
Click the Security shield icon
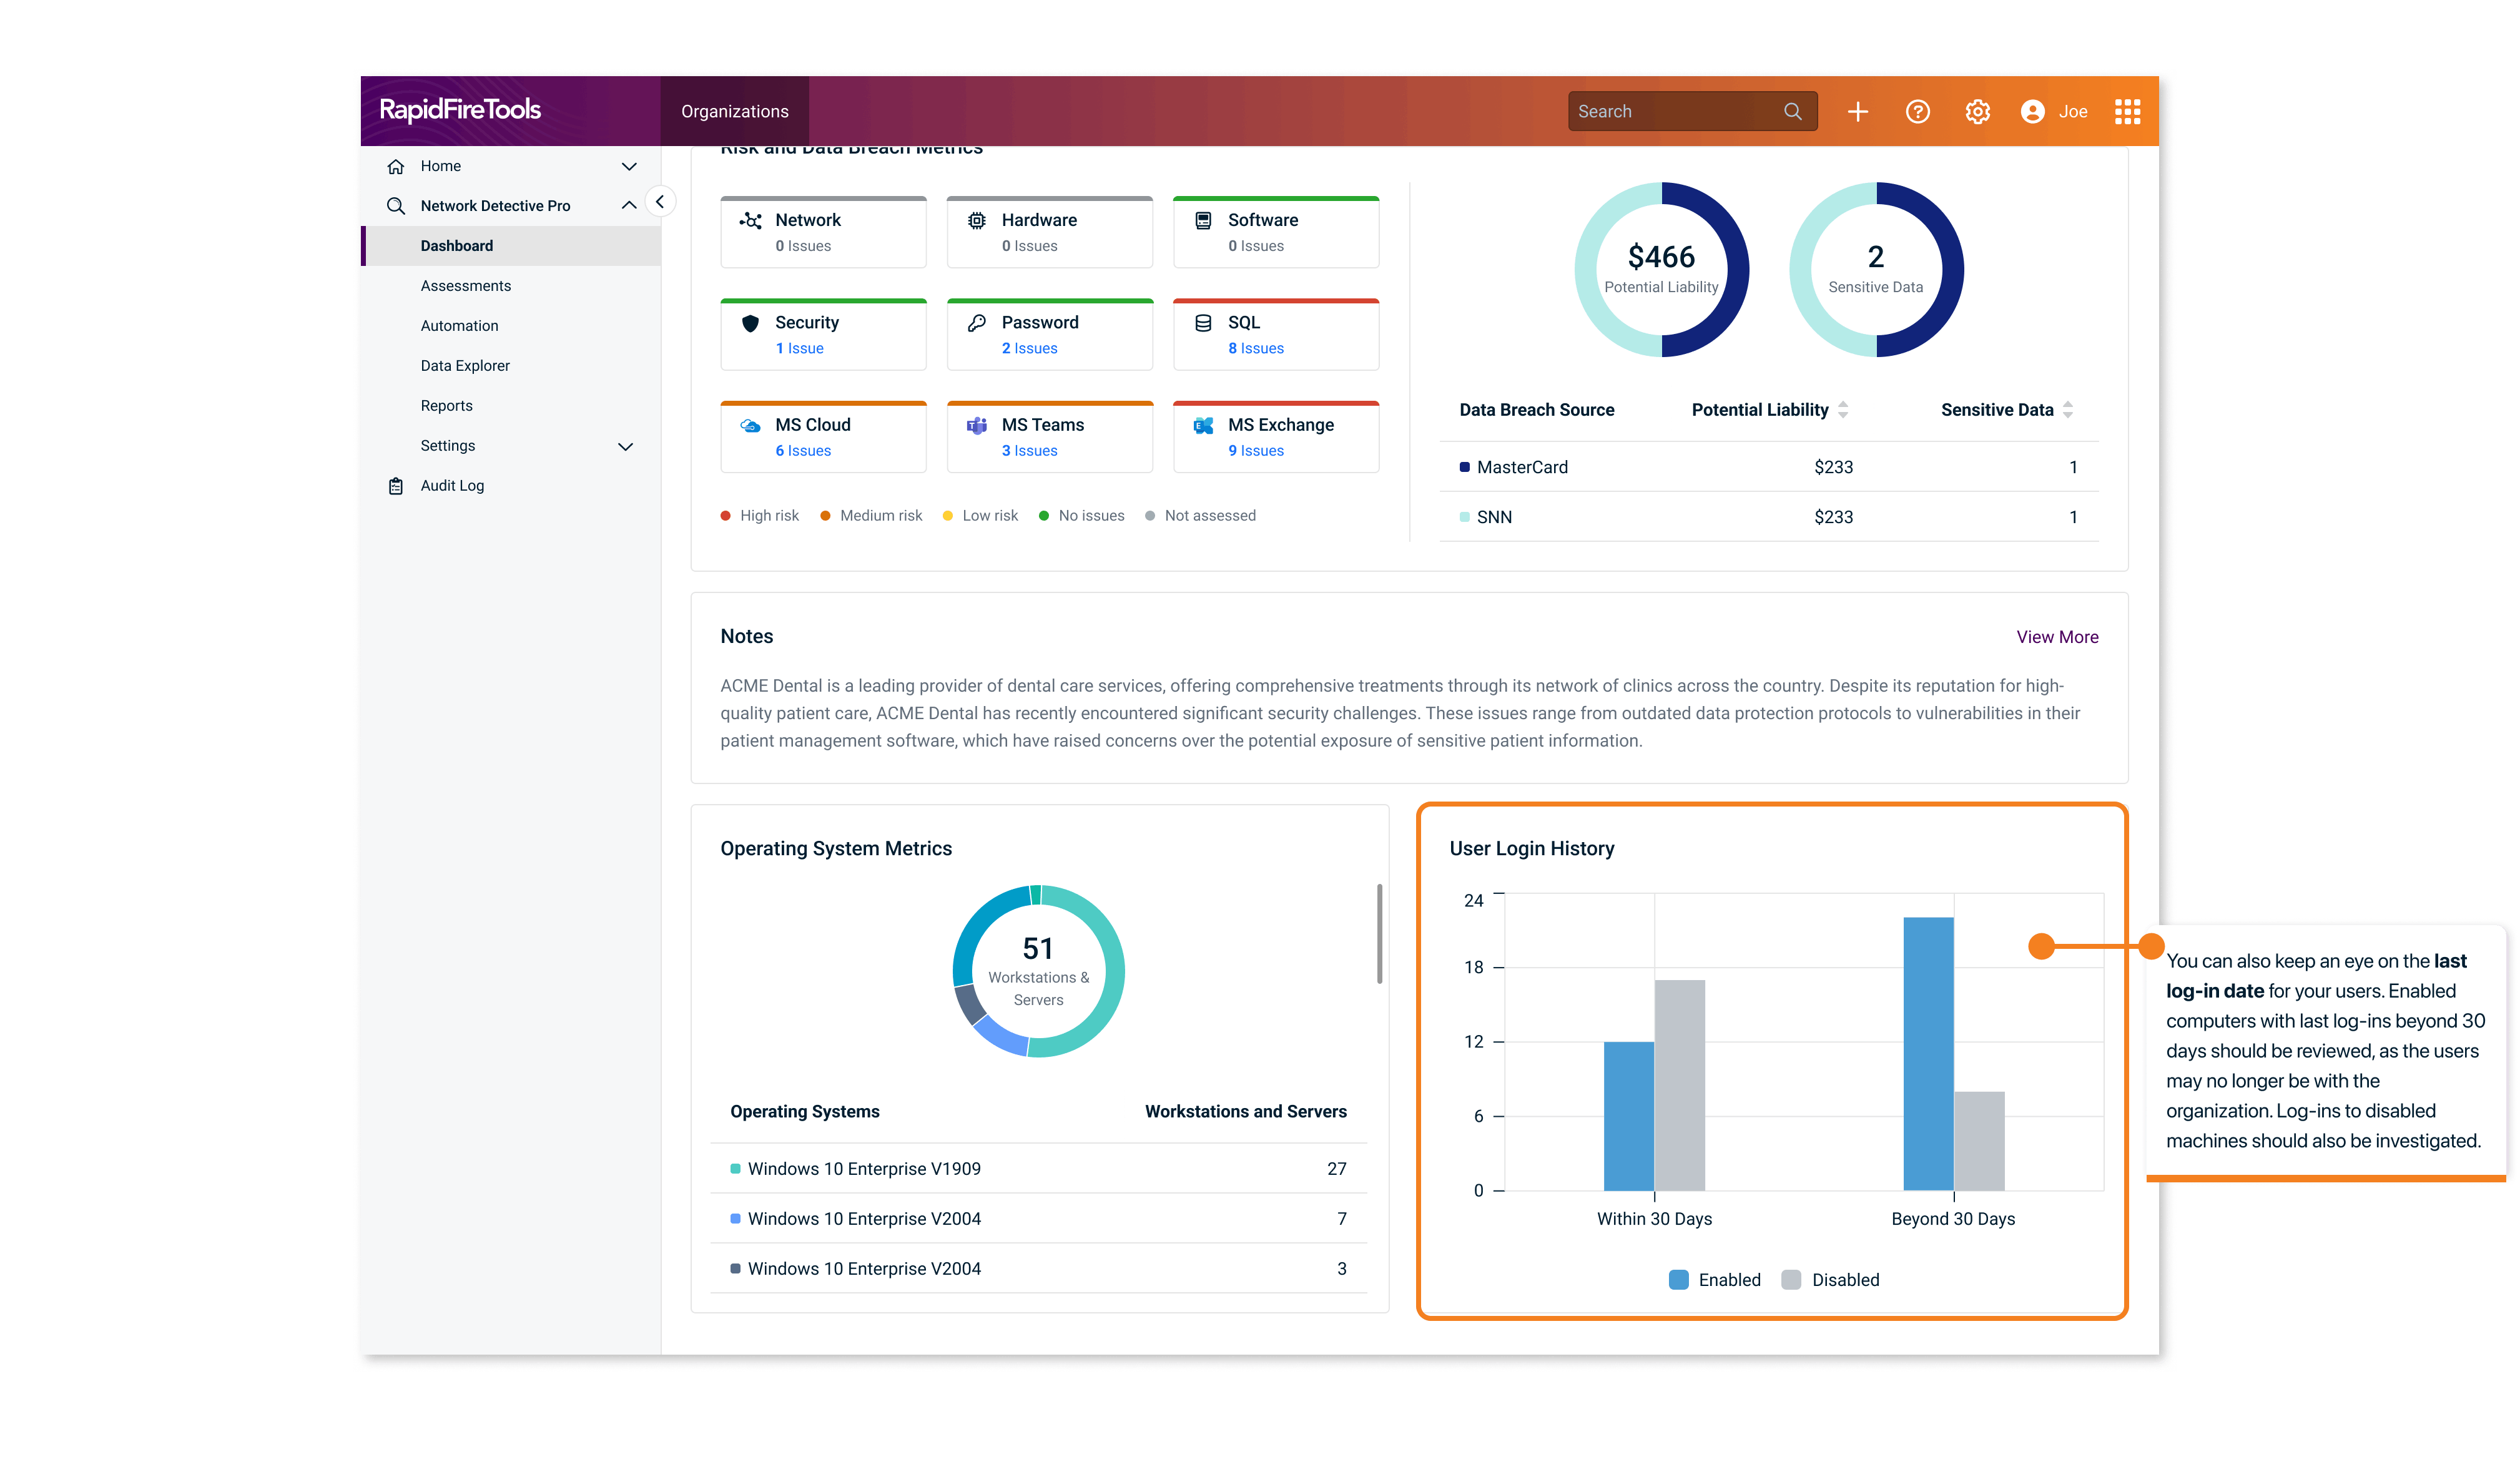tap(750, 322)
